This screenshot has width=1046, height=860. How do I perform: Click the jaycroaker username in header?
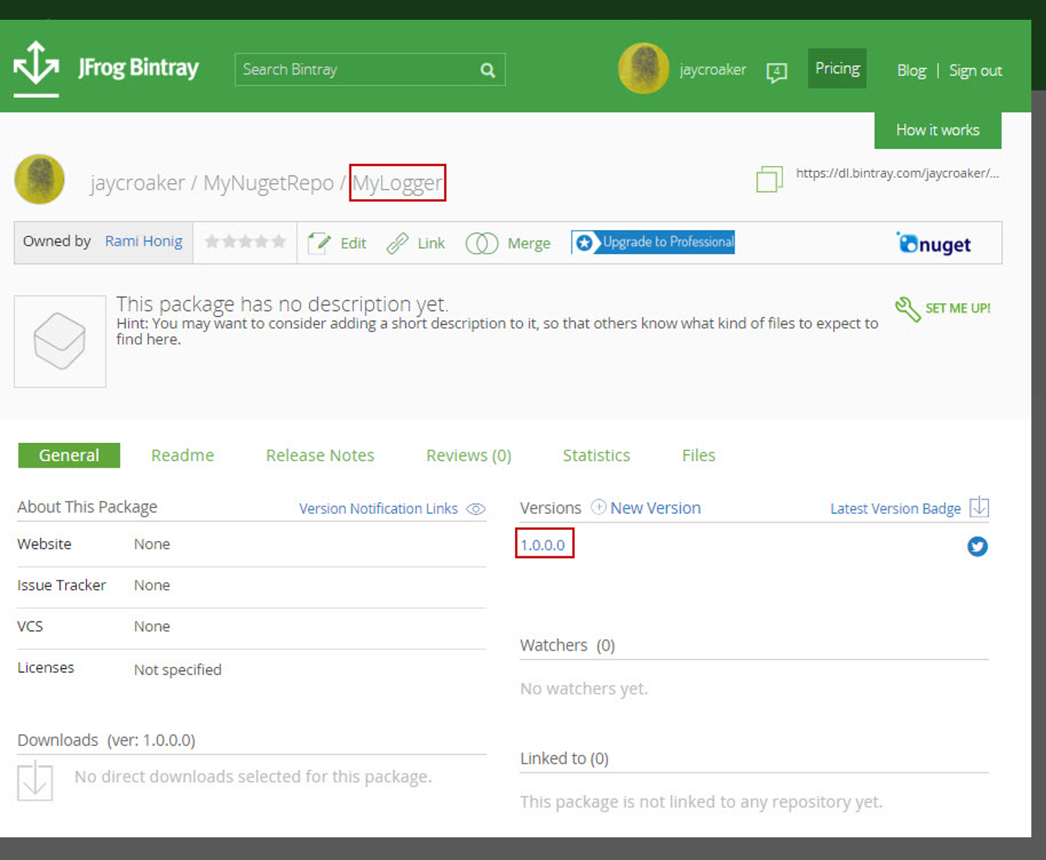(x=713, y=70)
